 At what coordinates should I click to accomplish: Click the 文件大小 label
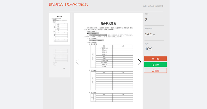(x=149, y=29)
